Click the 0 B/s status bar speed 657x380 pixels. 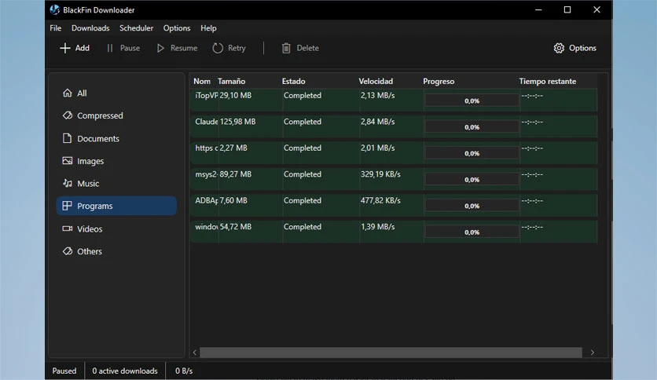click(x=184, y=371)
